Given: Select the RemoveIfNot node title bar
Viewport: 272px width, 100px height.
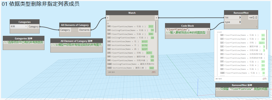Looking at the screenshot, I should point(241,13).
